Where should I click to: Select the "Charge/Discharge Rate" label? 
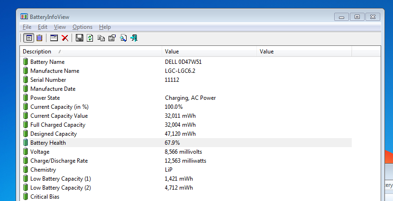[59, 161]
